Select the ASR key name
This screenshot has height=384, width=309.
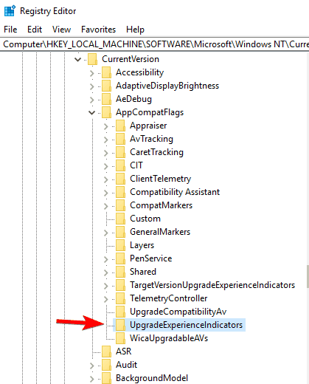123,352
